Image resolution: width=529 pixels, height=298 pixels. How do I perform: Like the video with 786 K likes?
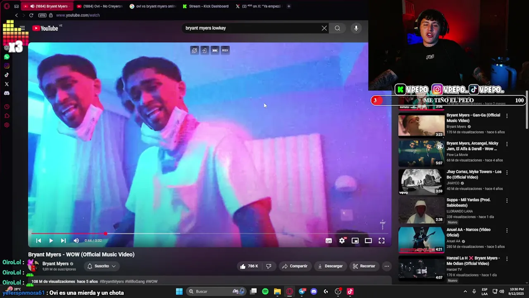click(x=249, y=266)
